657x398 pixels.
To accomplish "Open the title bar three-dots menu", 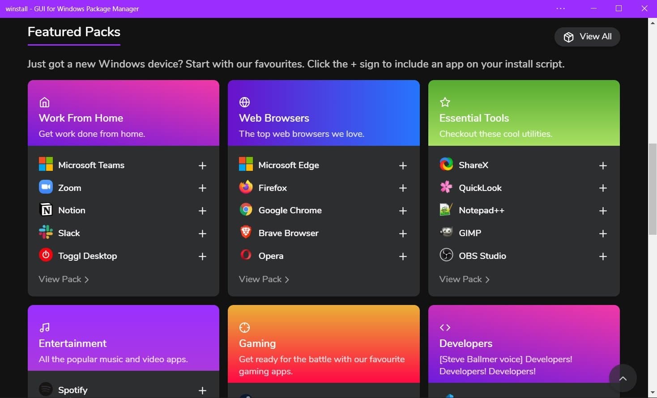I will (x=560, y=8).
